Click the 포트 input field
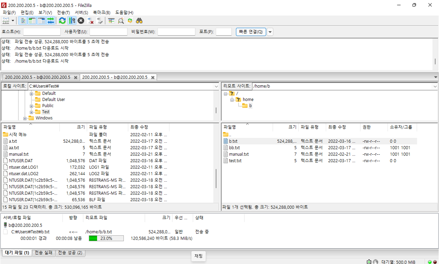 224,32
